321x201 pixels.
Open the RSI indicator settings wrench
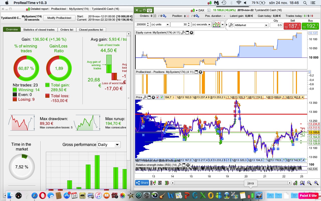tap(180, 165)
